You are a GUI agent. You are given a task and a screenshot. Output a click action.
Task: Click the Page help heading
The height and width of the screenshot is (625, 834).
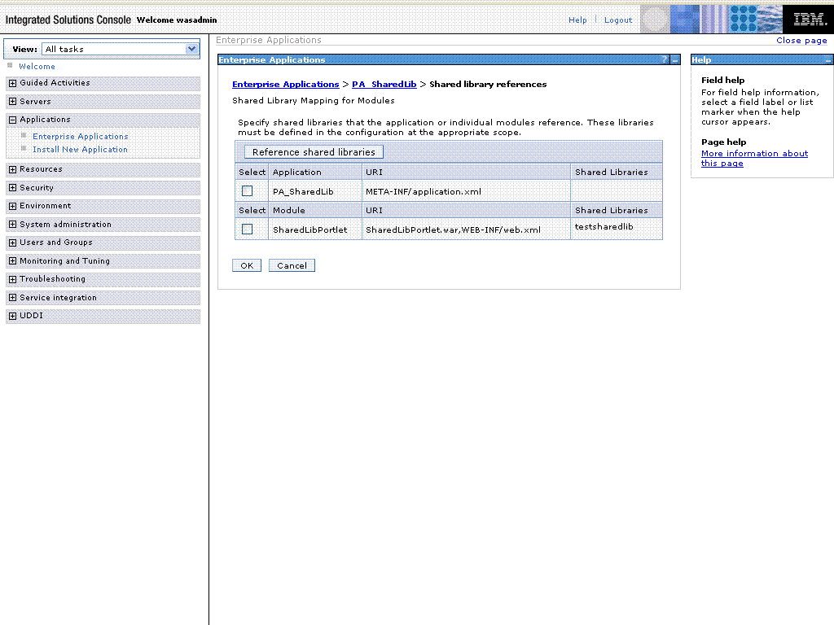click(723, 142)
